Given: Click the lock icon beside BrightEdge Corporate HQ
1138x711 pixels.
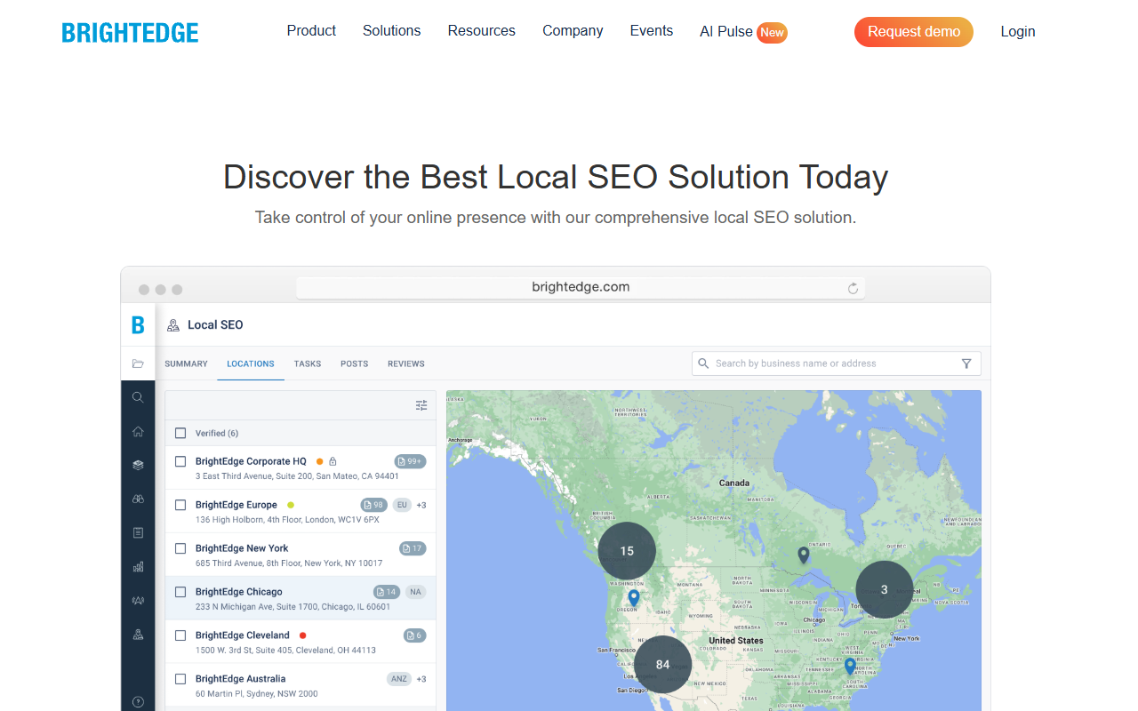Looking at the screenshot, I should (333, 461).
